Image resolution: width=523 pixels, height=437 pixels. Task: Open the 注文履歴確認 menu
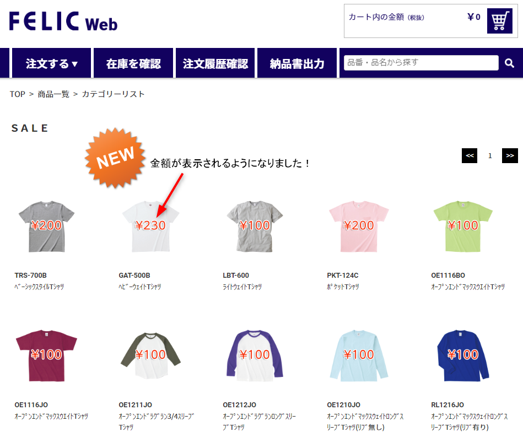(215, 63)
